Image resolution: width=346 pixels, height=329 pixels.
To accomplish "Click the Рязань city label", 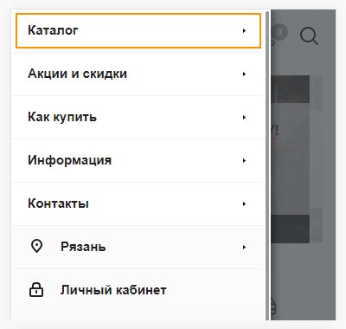I will pyautogui.click(x=83, y=247).
